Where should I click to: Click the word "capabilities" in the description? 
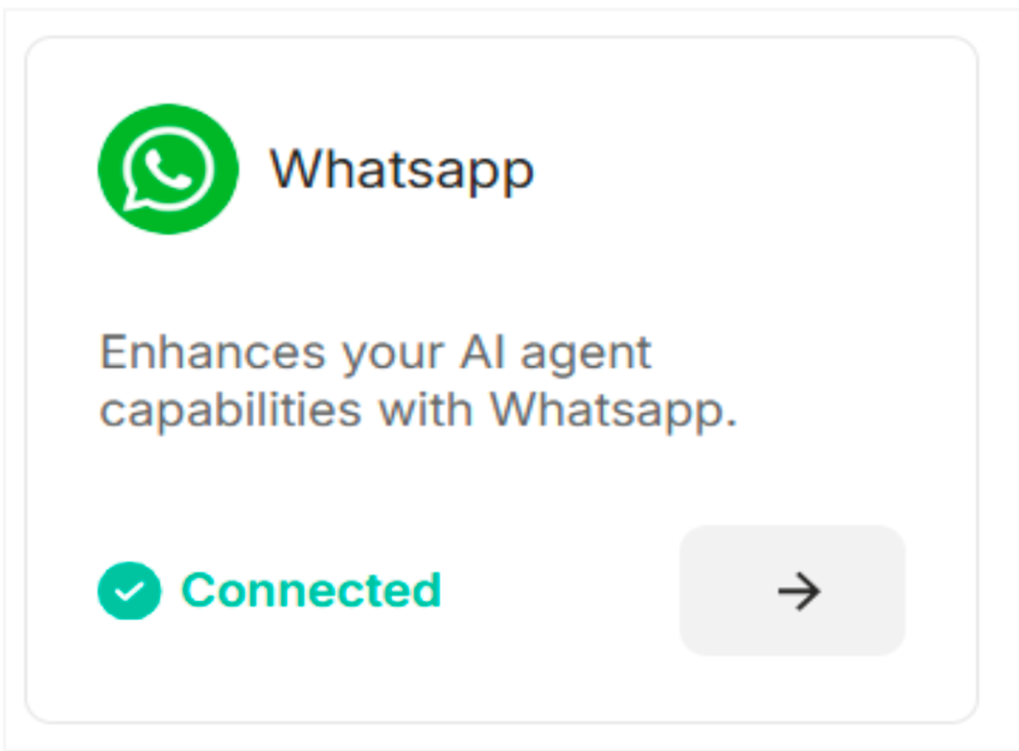[231, 411]
